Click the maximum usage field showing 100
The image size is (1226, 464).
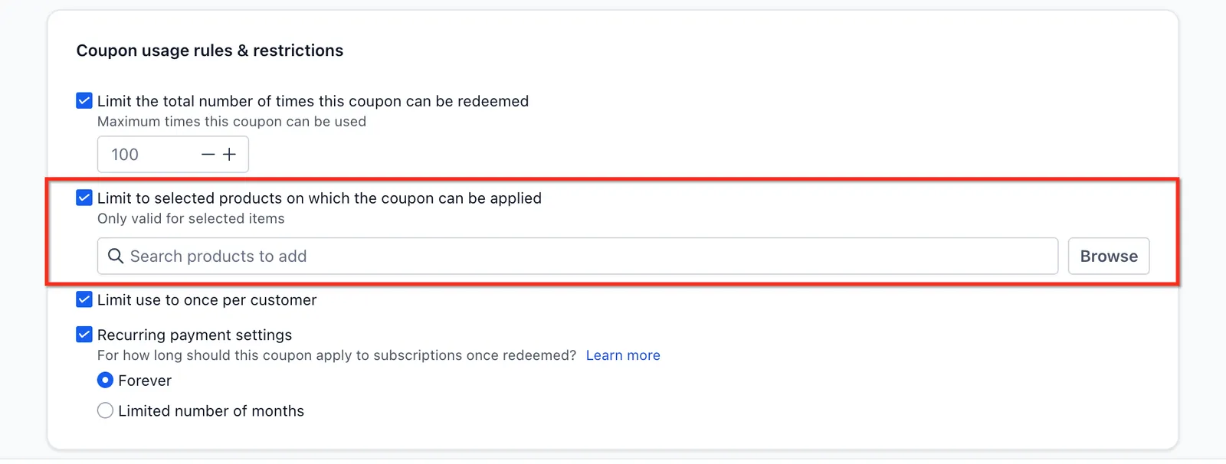pyautogui.click(x=173, y=155)
